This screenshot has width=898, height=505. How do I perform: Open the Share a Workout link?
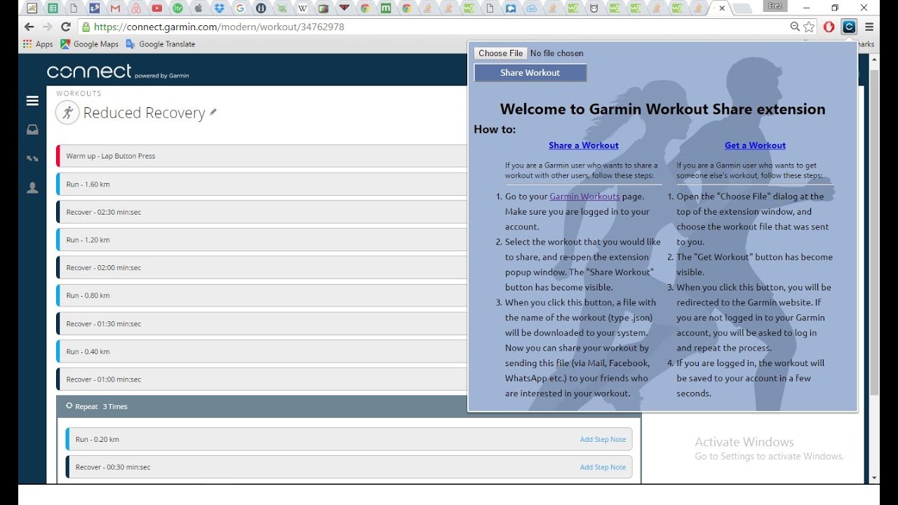584,145
